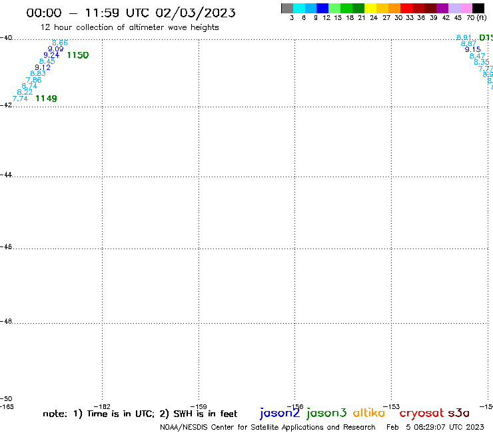Click the blue "jason2" satellite legend label
The image size is (493, 433).
280,413
